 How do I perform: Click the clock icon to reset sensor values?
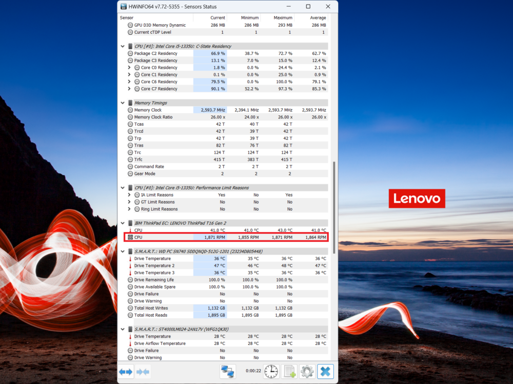pyautogui.click(x=271, y=371)
